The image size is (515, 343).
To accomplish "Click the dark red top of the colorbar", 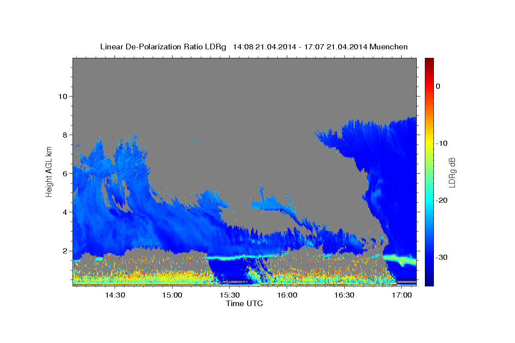I will (429, 62).
